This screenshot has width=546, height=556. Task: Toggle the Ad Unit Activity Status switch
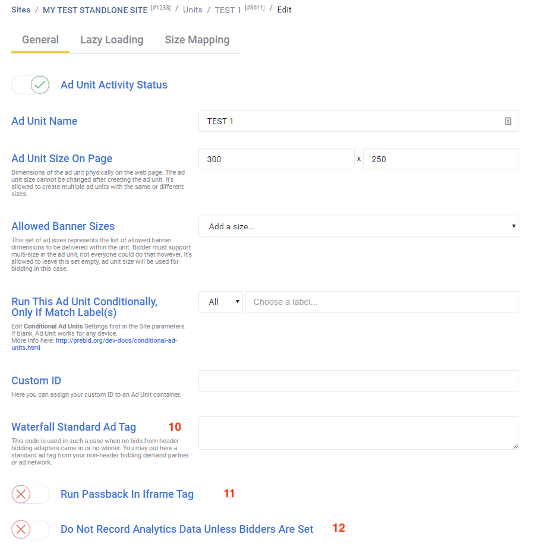[30, 85]
